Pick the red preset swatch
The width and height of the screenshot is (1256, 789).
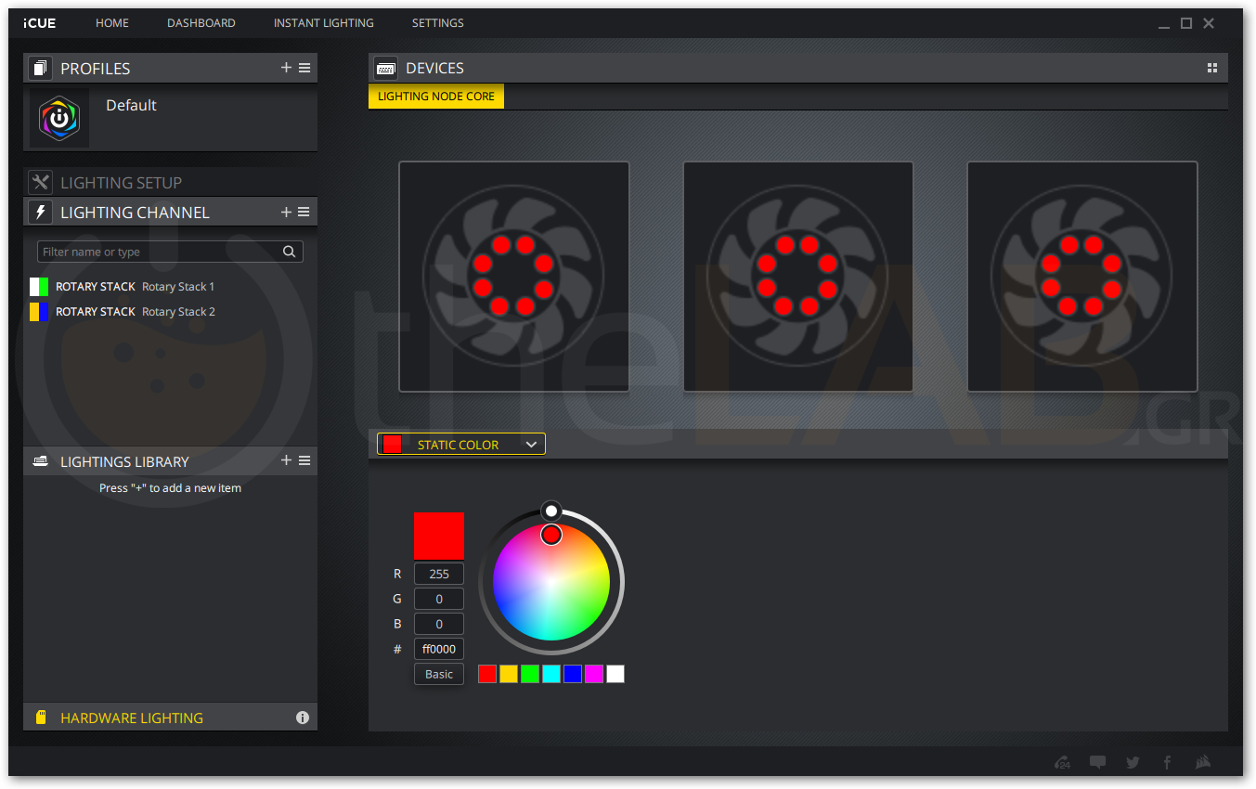point(487,674)
